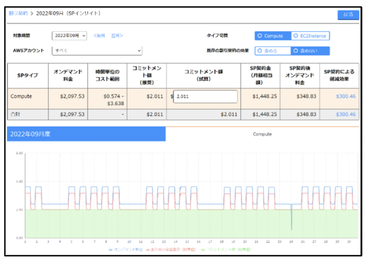Switch to the 2022年09月度 tab
This screenshot has height=270, width=371.
(86, 134)
